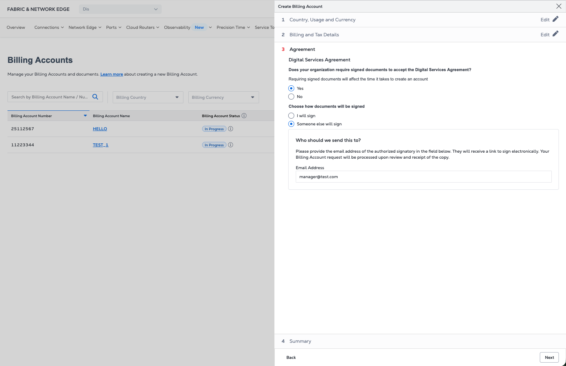Click info icon beside Billing Account Status header

coord(244,116)
